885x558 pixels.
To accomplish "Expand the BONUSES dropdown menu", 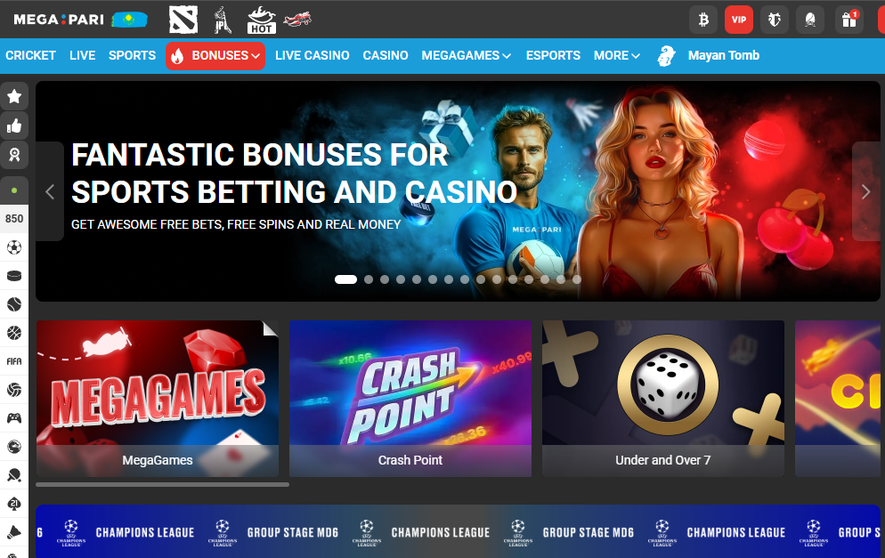I will [215, 56].
